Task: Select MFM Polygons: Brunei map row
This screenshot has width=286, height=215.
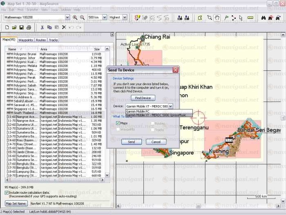Action: 21,54
